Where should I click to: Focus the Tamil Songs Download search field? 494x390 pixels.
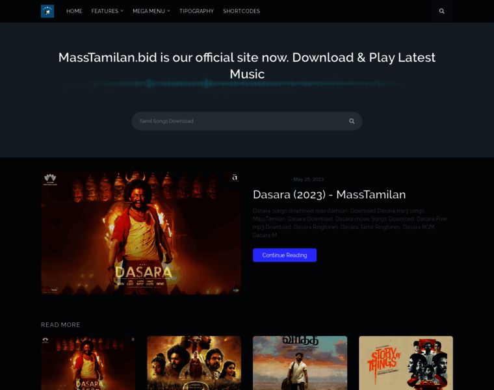[x=247, y=122]
